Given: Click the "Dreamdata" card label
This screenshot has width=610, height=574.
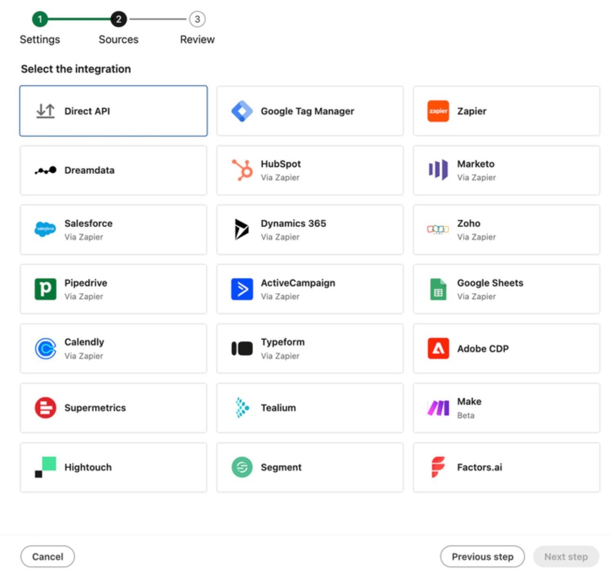Looking at the screenshot, I should (89, 170).
